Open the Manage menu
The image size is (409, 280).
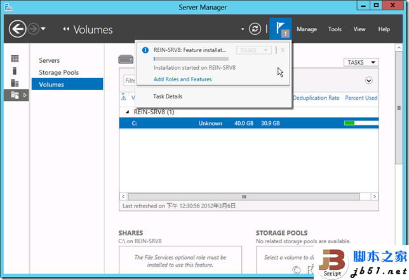pyautogui.click(x=307, y=29)
